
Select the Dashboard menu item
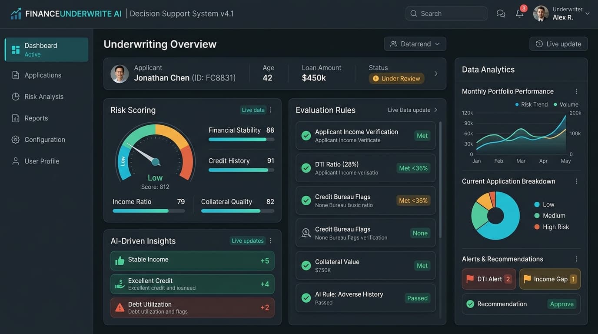point(47,50)
